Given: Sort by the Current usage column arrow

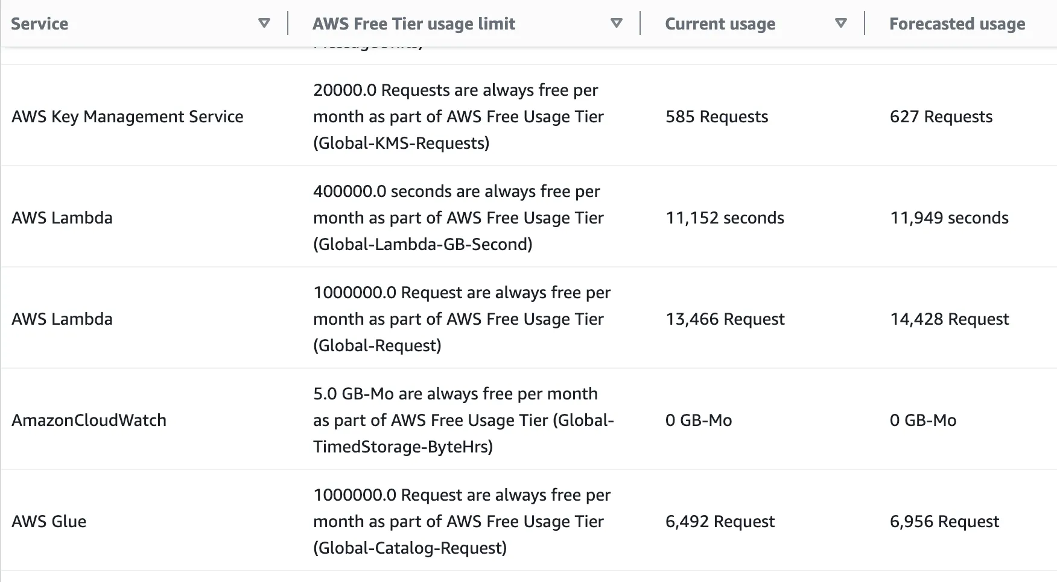Looking at the screenshot, I should [840, 23].
